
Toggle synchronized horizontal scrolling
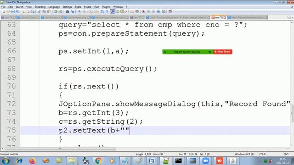96,11
